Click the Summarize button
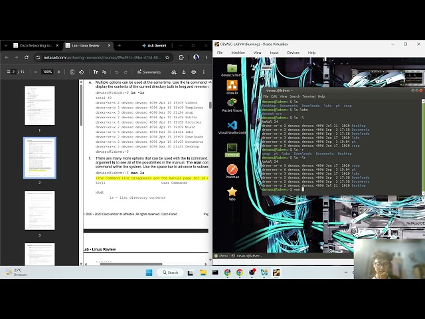425x319 pixels. [149, 72]
